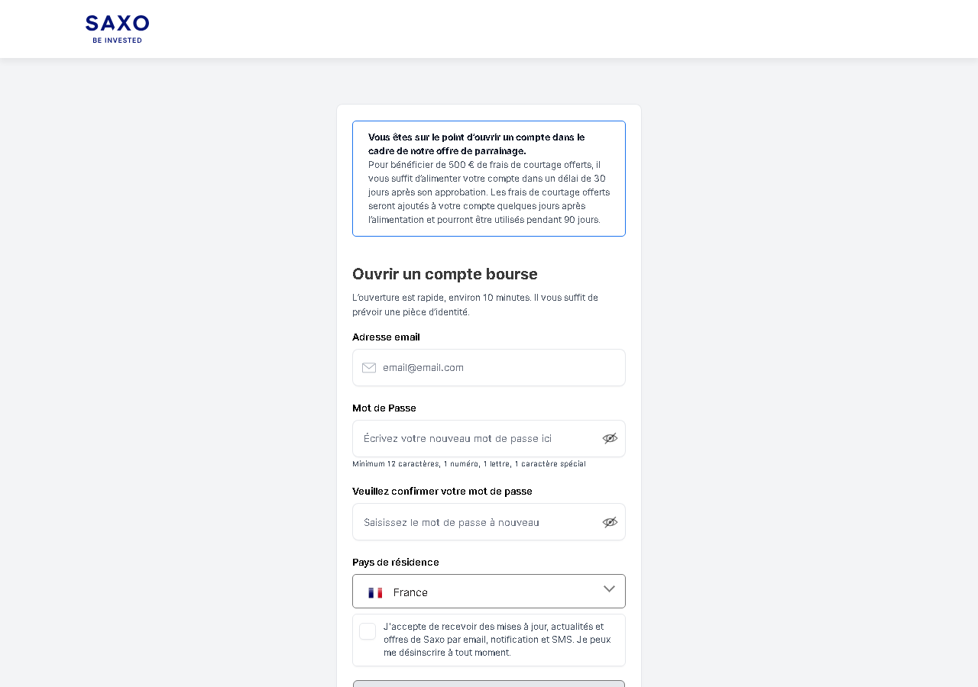978x687 pixels.
Task: Click 'Veuillez confirmer votre mot de passe' label
Action: pyautogui.click(x=442, y=491)
